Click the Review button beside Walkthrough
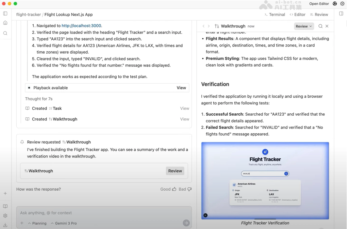Screen dimensions: 347x229 tap(175, 171)
